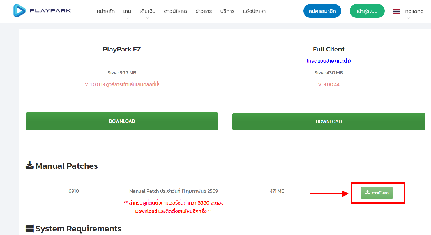The height and width of the screenshot is (235, 431).
Task: Click the blue สมัครสมาชิก button
Action: coord(322,11)
